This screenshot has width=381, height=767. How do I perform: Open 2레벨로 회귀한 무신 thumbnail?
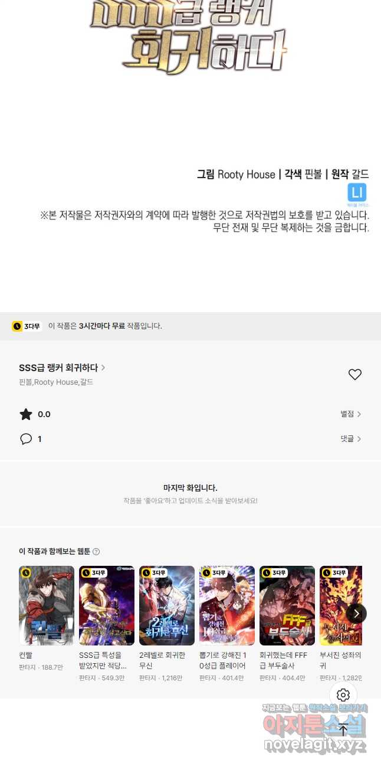tap(167, 606)
